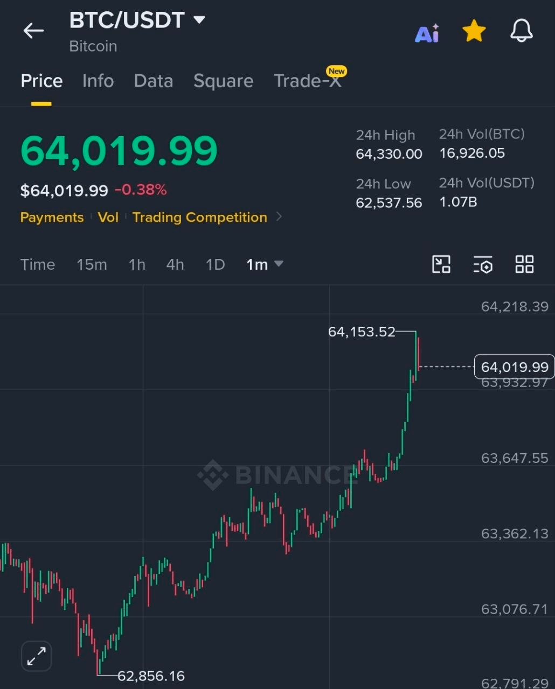This screenshot has width=555, height=689.
Task: Select the 4h chart interval
Action: [x=175, y=264]
